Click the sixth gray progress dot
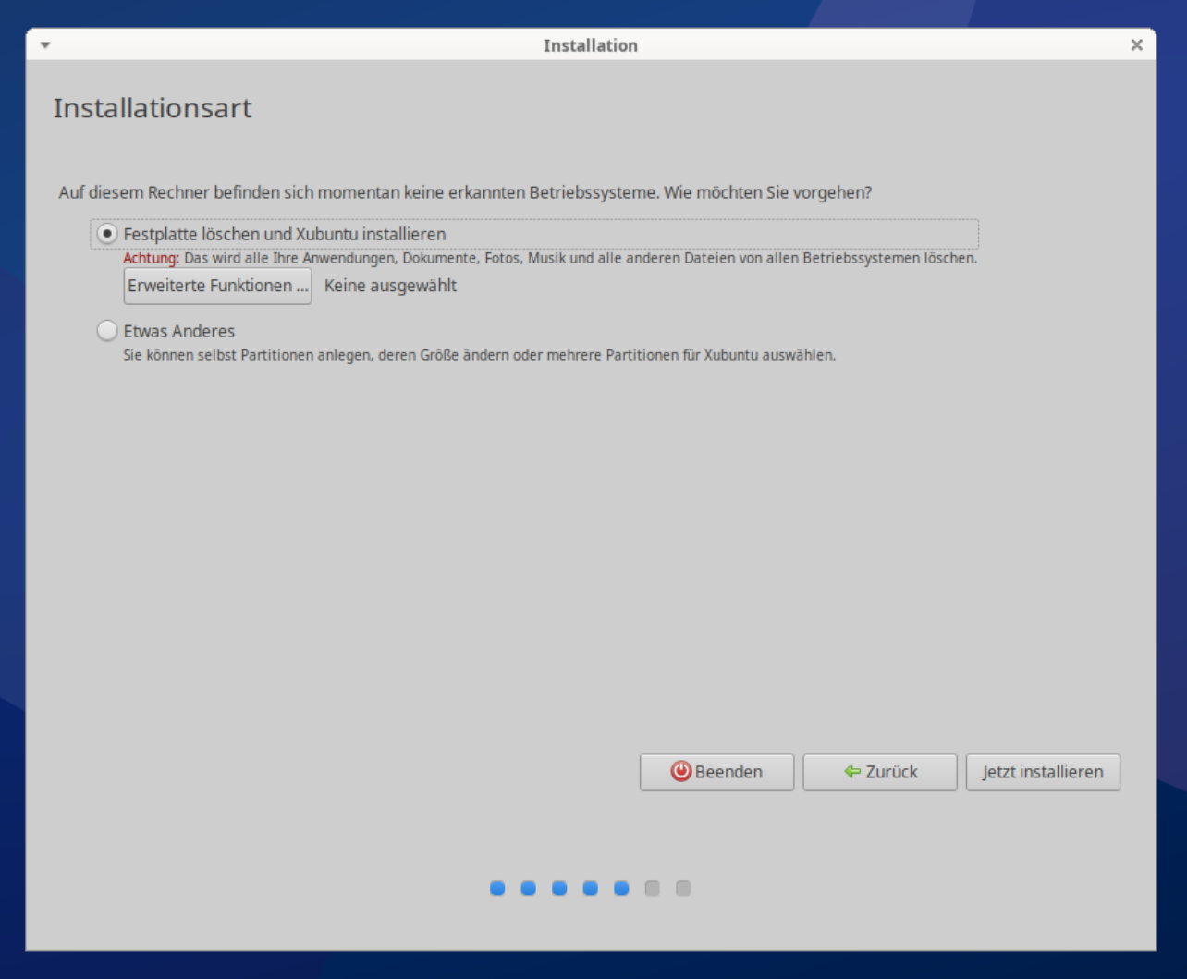 (x=653, y=888)
